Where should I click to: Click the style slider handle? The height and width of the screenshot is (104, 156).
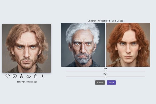click(x=106, y=77)
